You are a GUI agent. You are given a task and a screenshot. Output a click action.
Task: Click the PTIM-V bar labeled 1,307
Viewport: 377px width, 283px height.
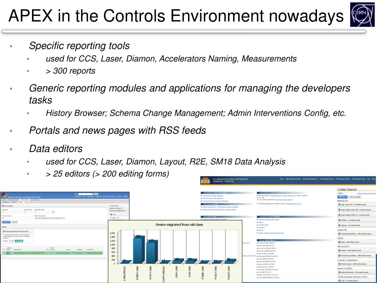coord(138,250)
